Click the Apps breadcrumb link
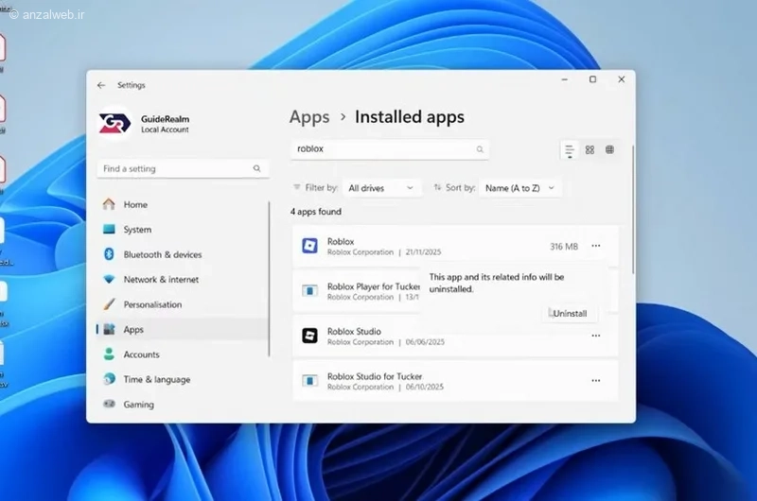The height and width of the screenshot is (501, 757). click(x=309, y=117)
